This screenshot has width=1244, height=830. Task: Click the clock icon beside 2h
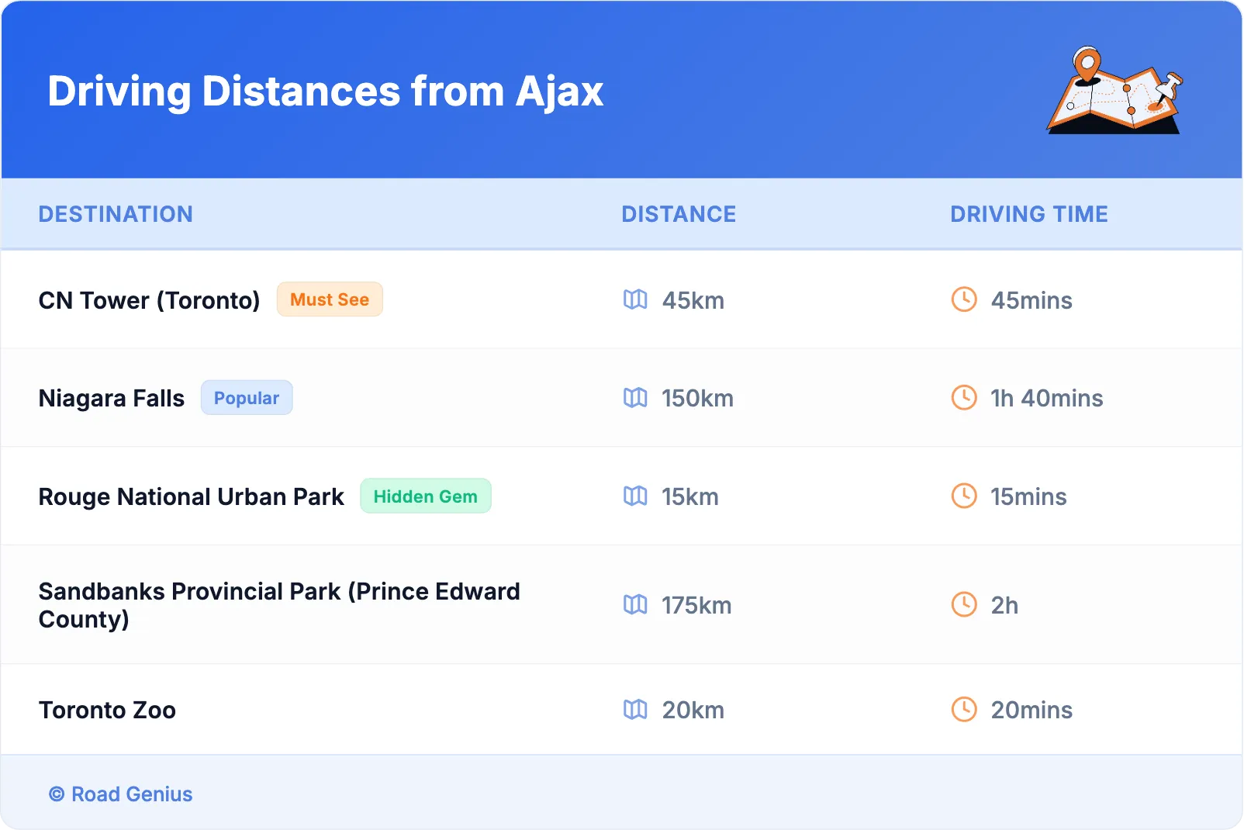[964, 604]
